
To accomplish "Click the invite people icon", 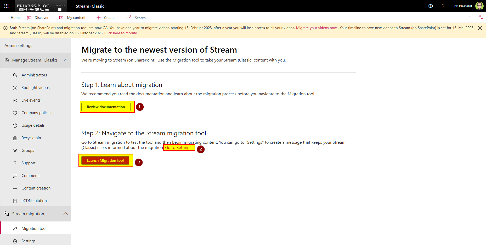I will tap(480, 17).
